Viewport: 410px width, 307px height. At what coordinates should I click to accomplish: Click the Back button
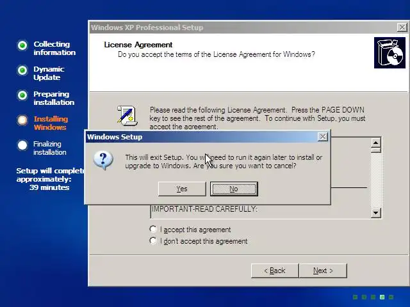pos(275,271)
